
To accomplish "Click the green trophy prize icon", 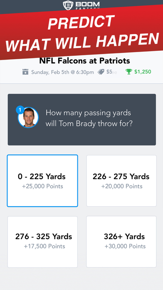I will tap(128, 72).
